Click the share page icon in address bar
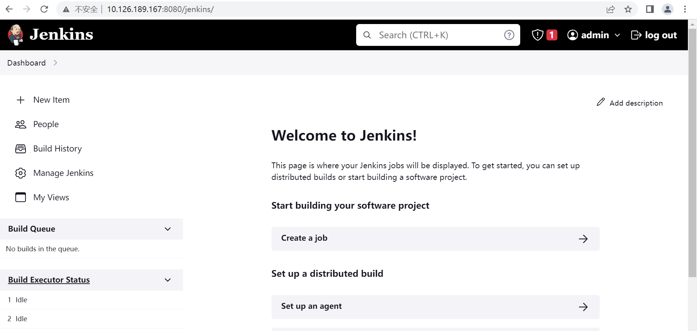 pyautogui.click(x=611, y=9)
